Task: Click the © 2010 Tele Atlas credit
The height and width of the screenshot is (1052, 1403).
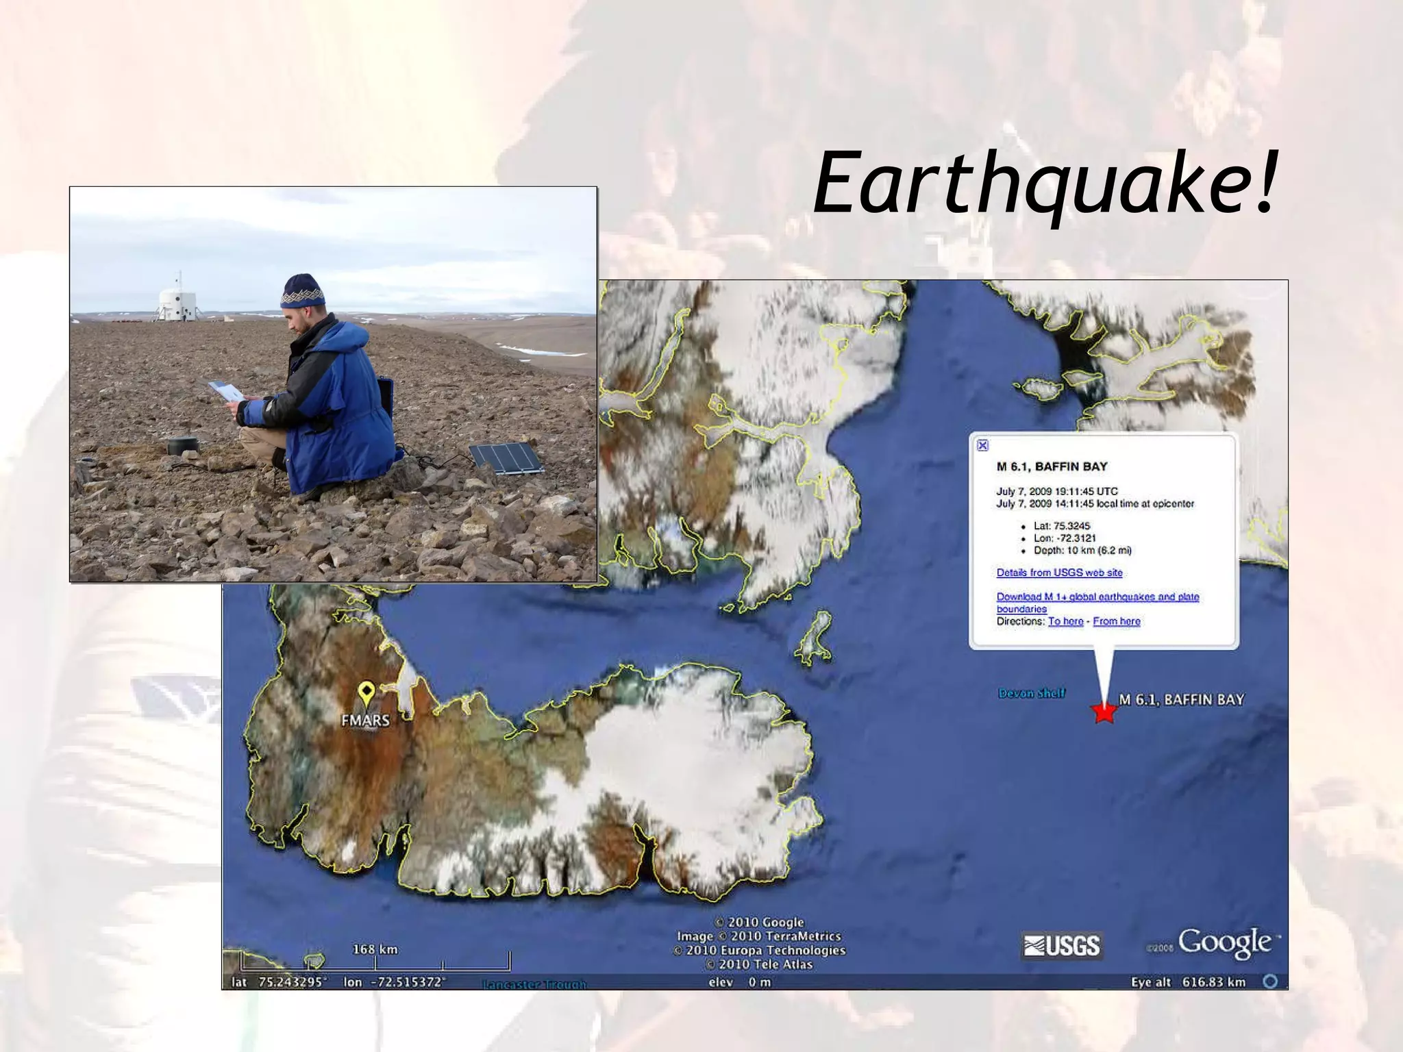Action: pos(759,964)
